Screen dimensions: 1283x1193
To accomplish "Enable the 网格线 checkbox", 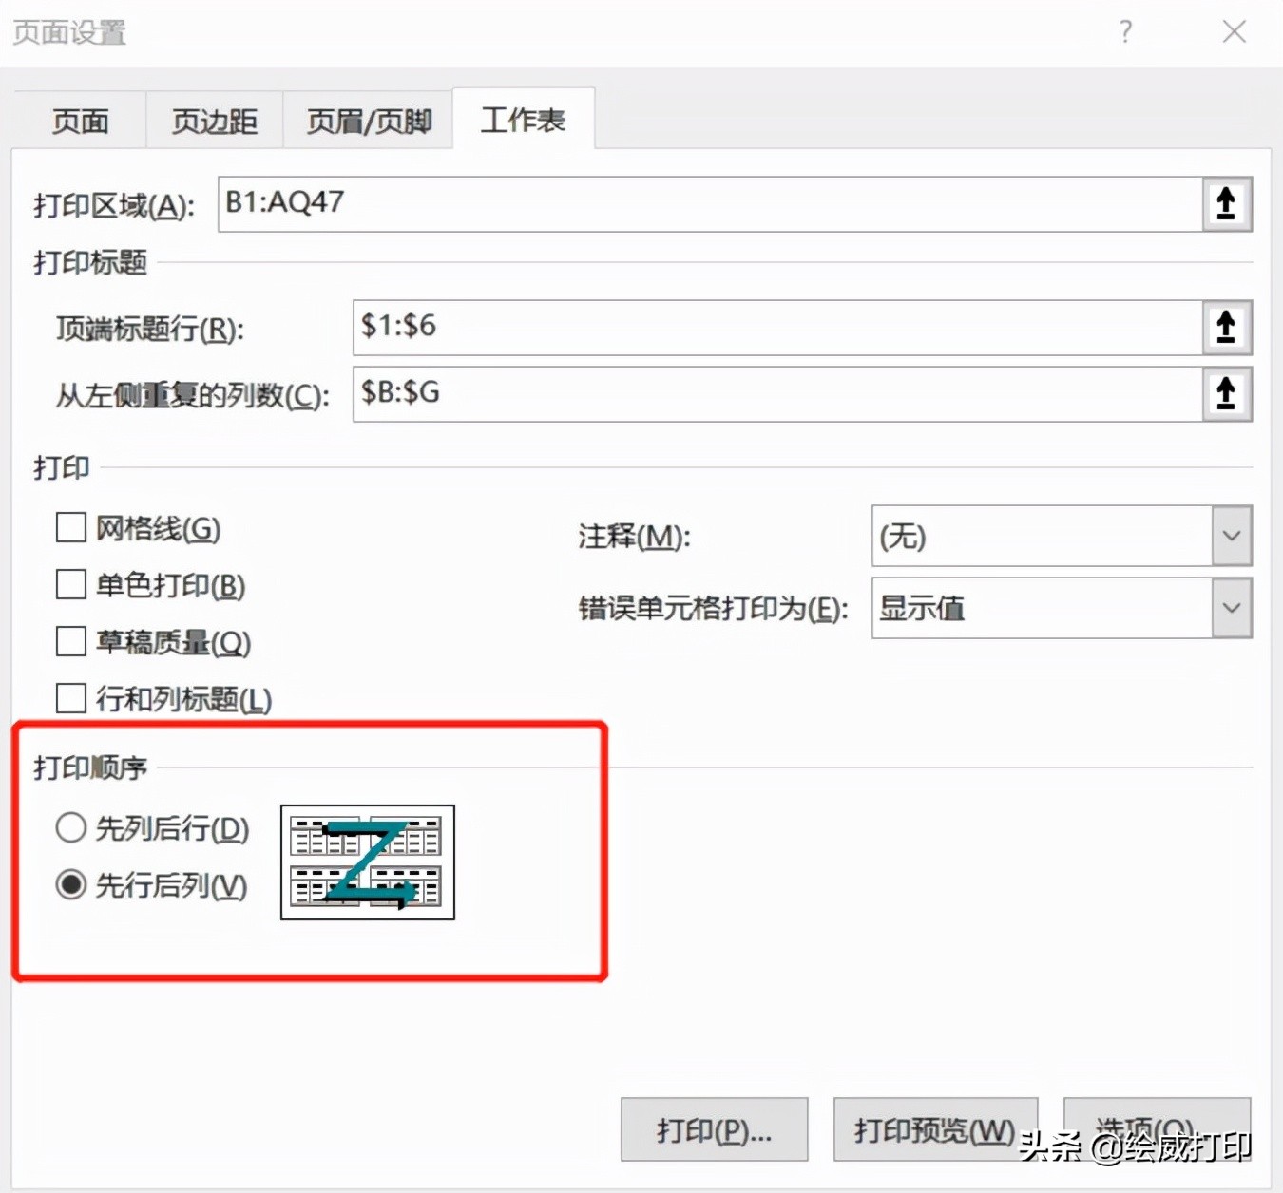I will point(70,527).
